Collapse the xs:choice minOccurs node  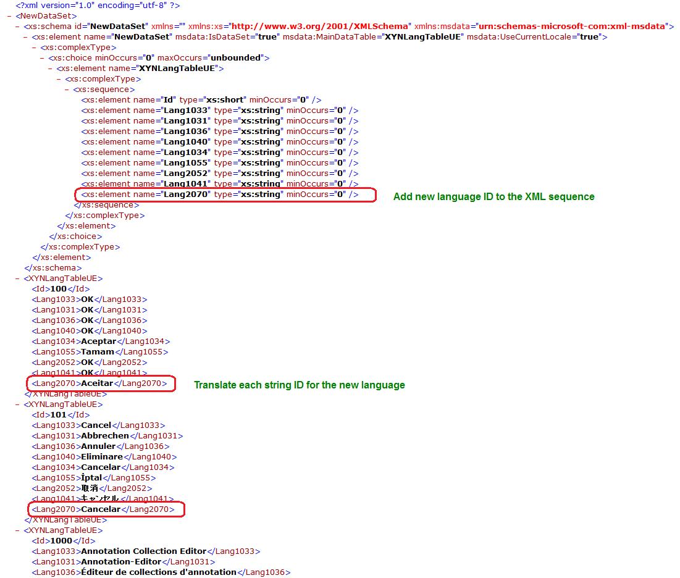(x=43, y=58)
